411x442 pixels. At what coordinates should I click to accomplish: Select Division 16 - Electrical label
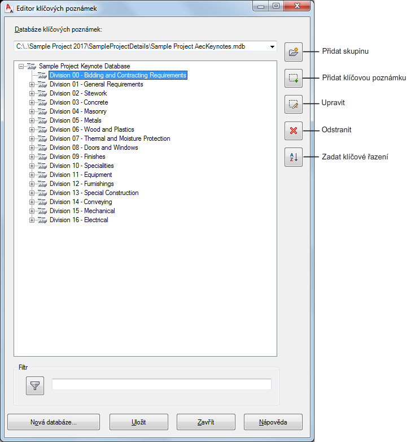tap(79, 220)
